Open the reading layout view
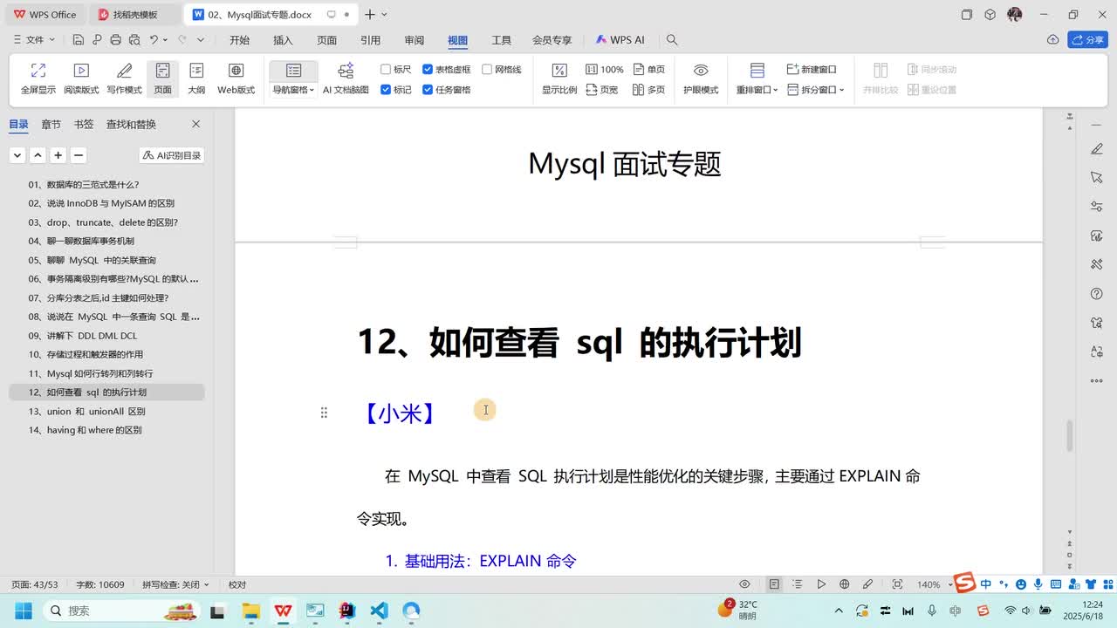 [81, 78]
